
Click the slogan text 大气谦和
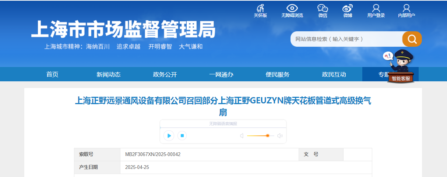(191, 47)
